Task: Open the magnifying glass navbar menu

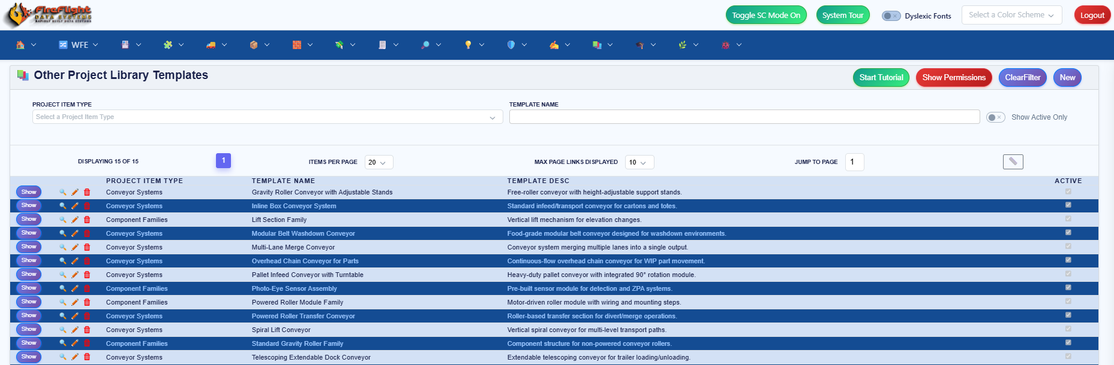Action: [431, 45]
